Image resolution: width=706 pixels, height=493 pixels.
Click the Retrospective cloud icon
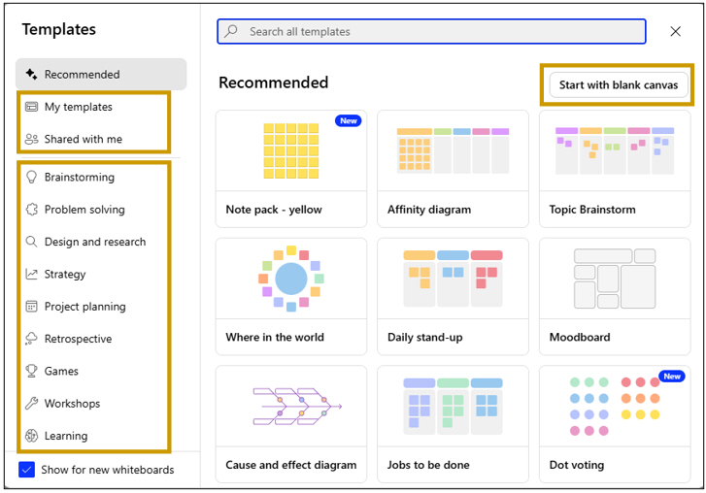coord(31,339)
